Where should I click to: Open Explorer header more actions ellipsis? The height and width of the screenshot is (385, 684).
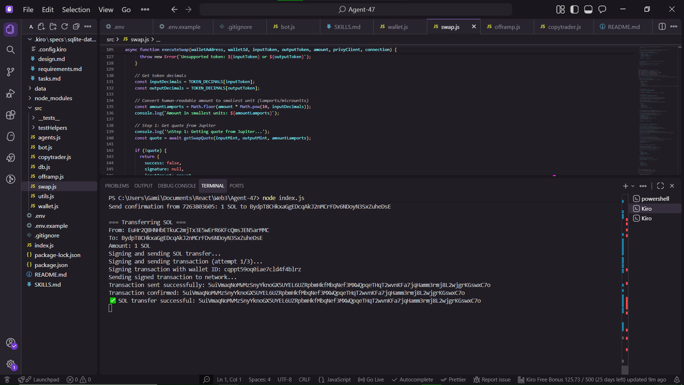click(x=88, y=27)
